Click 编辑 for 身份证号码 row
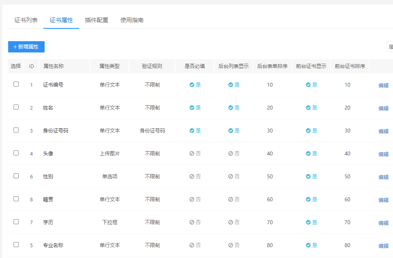Screen dimensions: 393x258 pyautogui.click(x=383, y=131)
